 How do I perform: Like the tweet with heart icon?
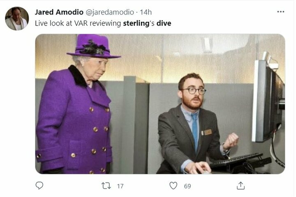tap(173, 186)
